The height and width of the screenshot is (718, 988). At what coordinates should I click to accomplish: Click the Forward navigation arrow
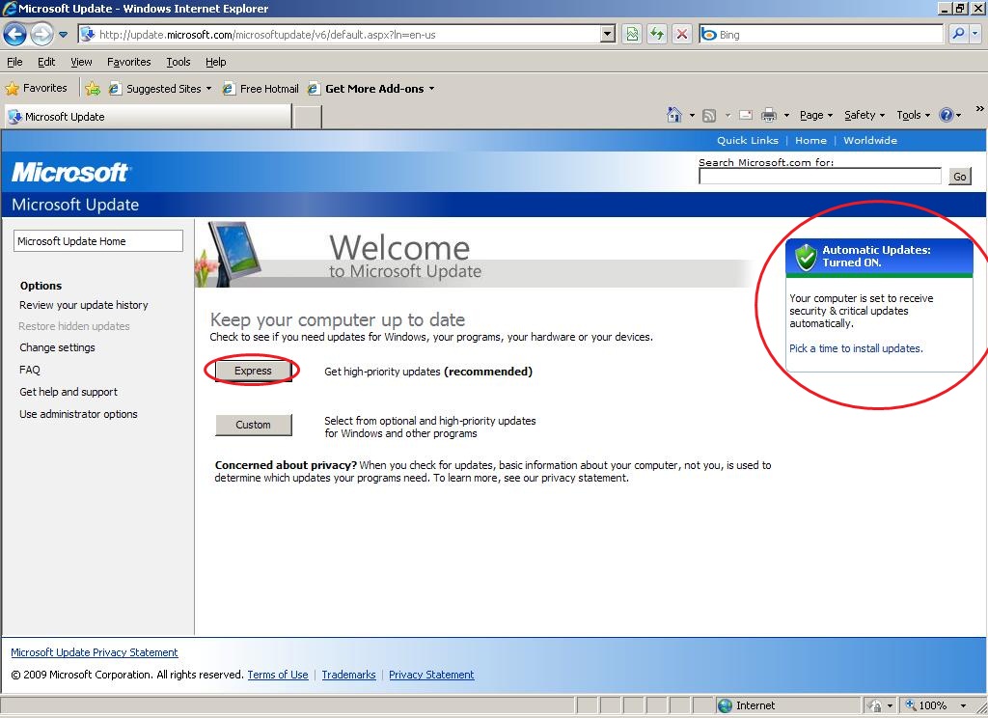[x=41, y=34]
